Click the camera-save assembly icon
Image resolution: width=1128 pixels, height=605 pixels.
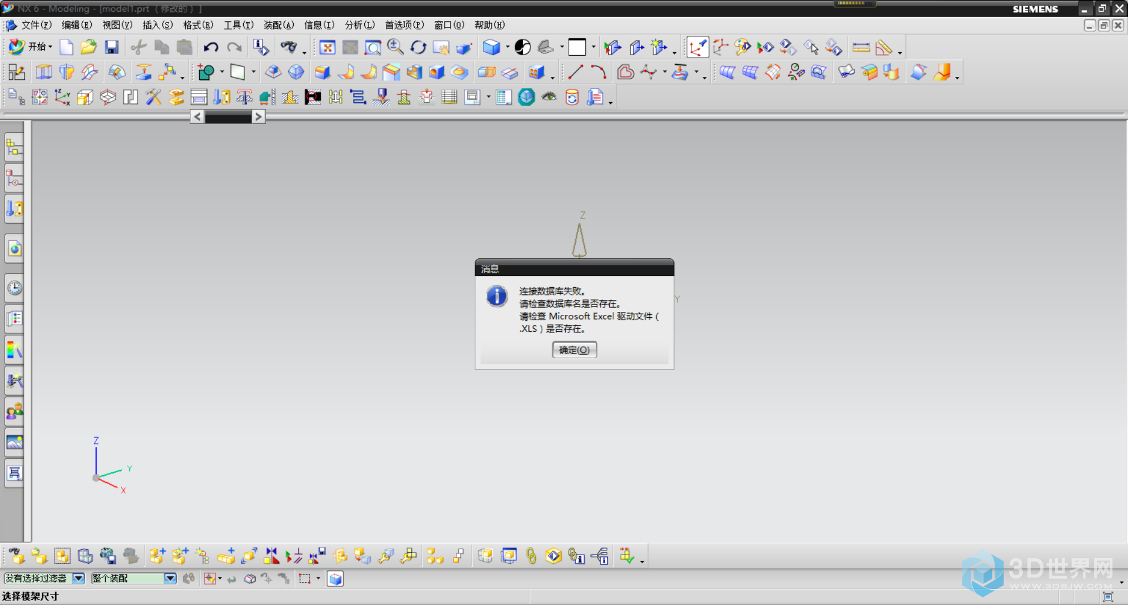pos(108,556)
